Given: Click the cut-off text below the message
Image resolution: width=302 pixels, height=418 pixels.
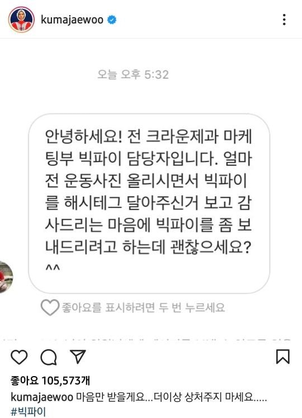Looking at the screenshot, I should (147, 340).
